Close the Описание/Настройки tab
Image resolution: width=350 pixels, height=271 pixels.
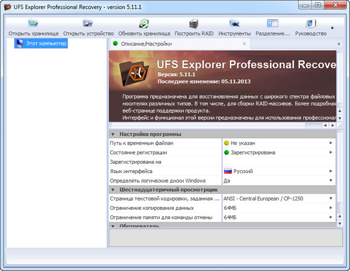[244, 44]
